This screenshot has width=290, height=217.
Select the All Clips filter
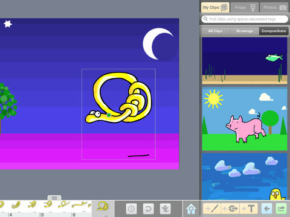pyautogui.click(x=215, y=31)
